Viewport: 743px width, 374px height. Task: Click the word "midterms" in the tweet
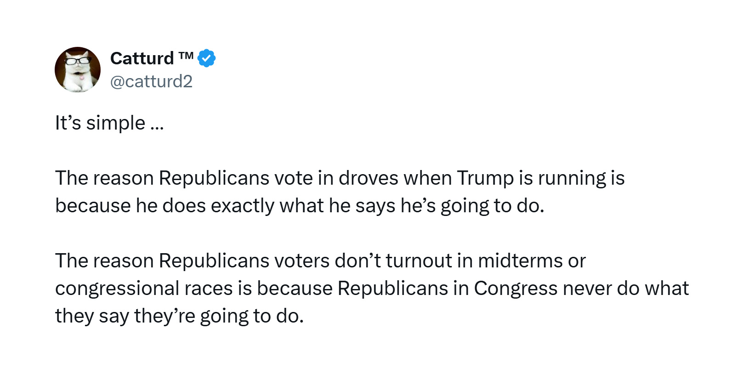click(520, 261)
